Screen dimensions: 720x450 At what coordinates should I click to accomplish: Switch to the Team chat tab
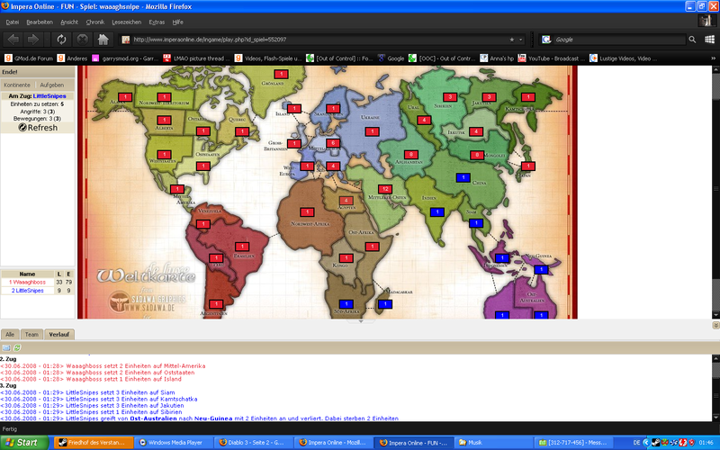click(31, 334)
